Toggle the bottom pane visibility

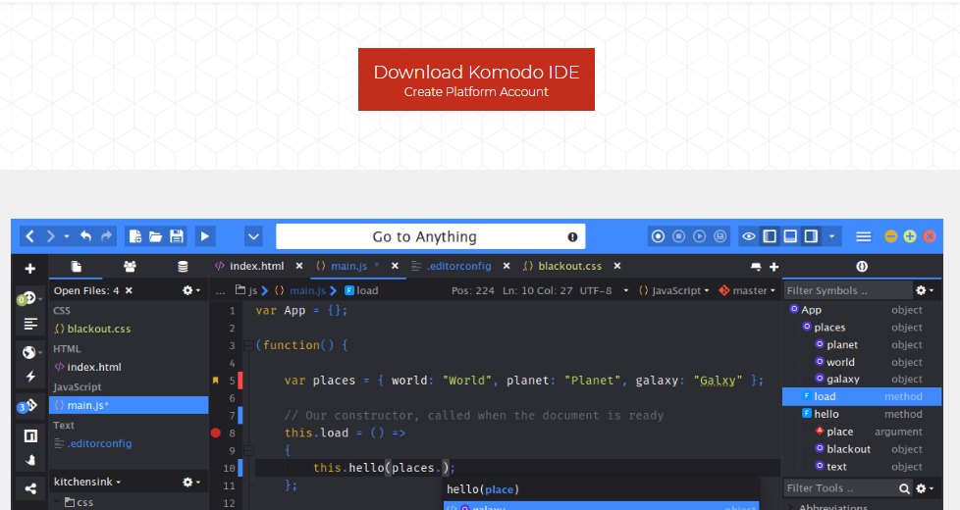(790, 236)
